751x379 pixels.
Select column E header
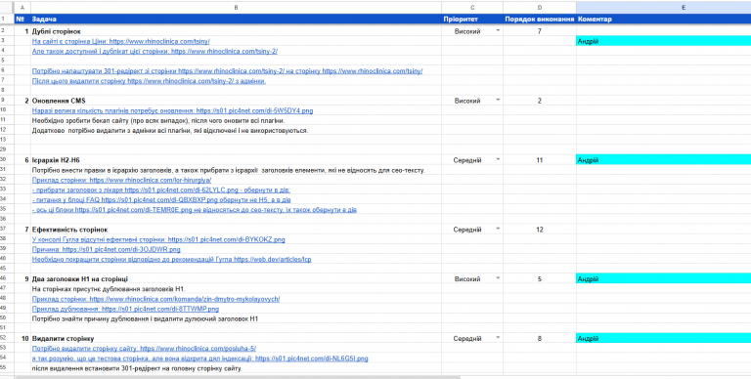pyautogui.click(x=663, y=8)
